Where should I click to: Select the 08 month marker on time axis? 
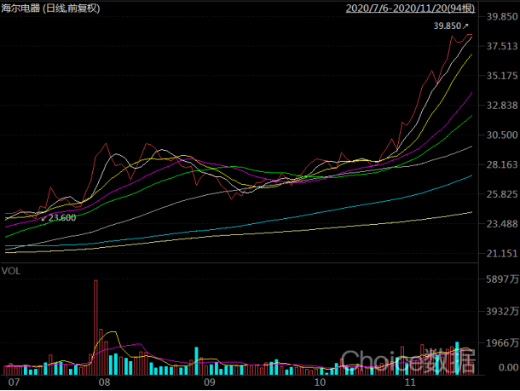click(x=104, y=382)
